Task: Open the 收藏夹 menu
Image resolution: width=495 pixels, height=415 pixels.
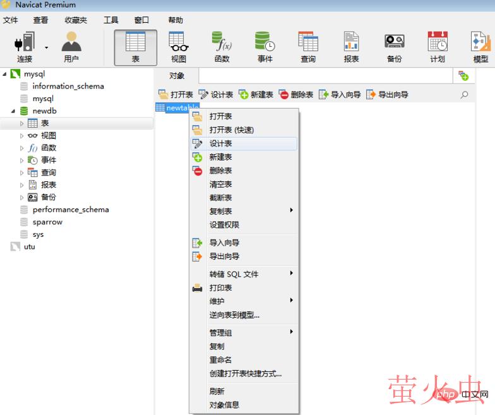Action: pos(76,20)
